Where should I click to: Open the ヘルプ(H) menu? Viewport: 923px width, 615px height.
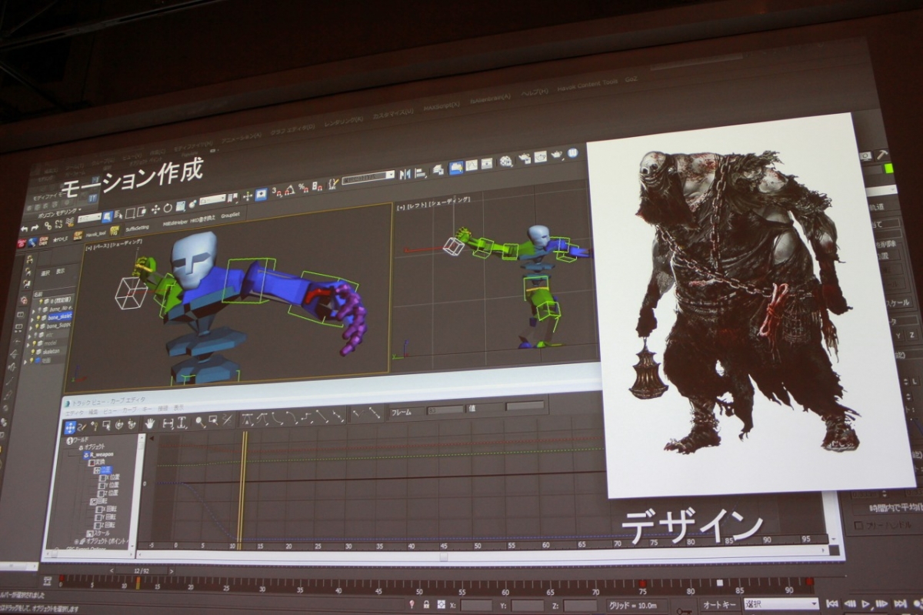pos(535,91)
